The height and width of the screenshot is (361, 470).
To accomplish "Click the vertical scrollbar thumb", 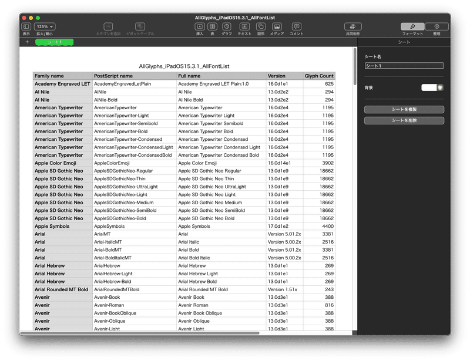I will (x=355, y=66).
